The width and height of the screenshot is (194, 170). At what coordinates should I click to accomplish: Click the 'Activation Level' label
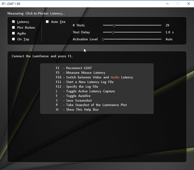[x=85, y=39]
